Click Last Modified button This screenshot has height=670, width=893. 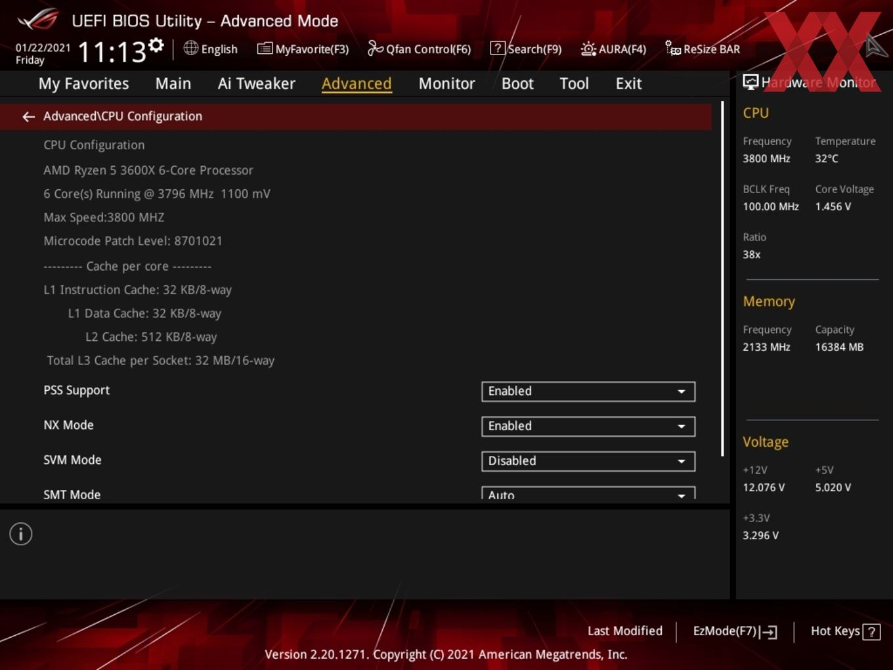coord(625,631)
